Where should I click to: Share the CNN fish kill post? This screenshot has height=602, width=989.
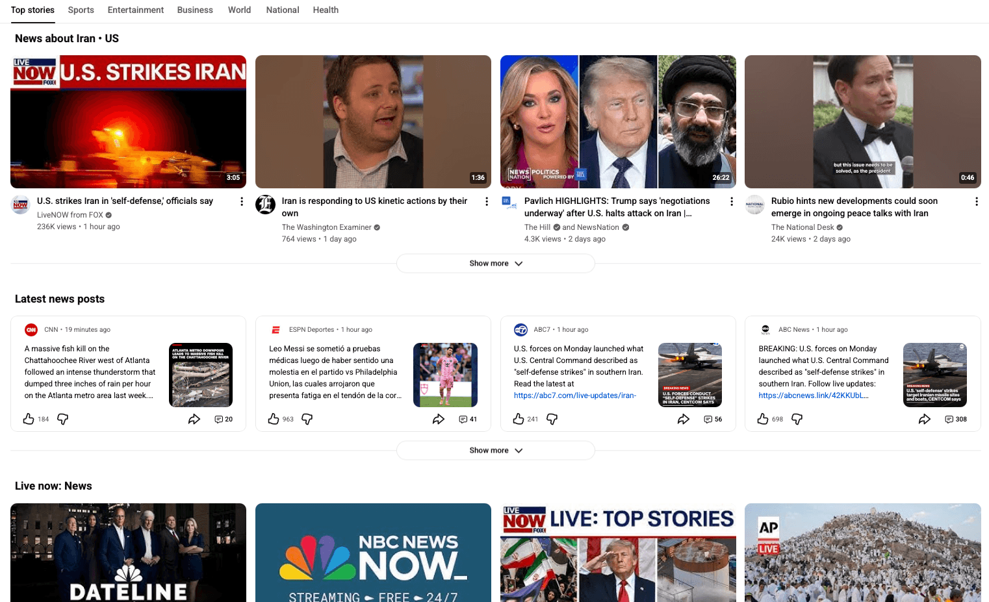[194, 419]
